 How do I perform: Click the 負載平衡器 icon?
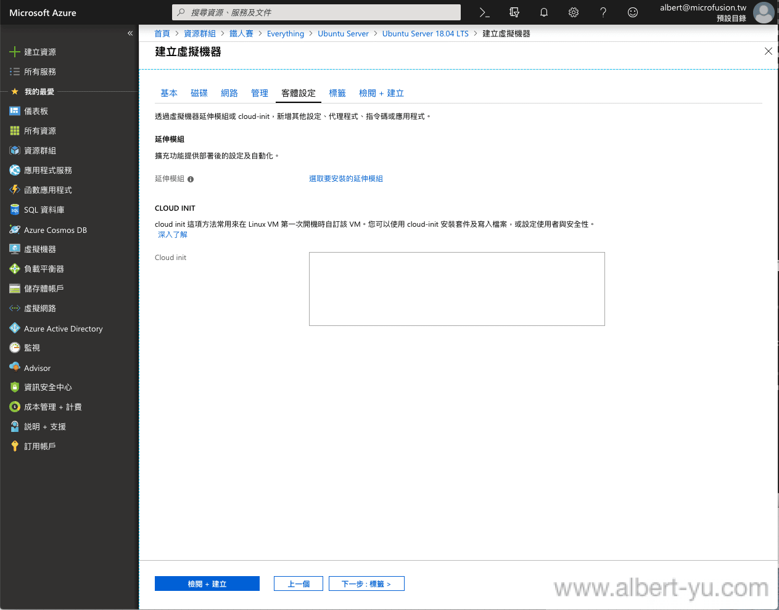pyautogui.click(x=15, y=269)
